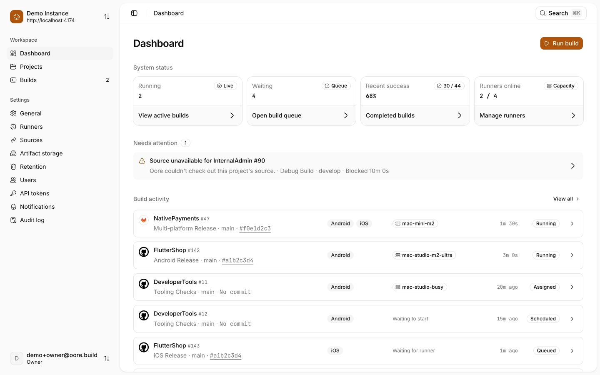600x375 pixels.
Task: Click the mac-mini-m2 runner badge
Action: pos(415,223)
